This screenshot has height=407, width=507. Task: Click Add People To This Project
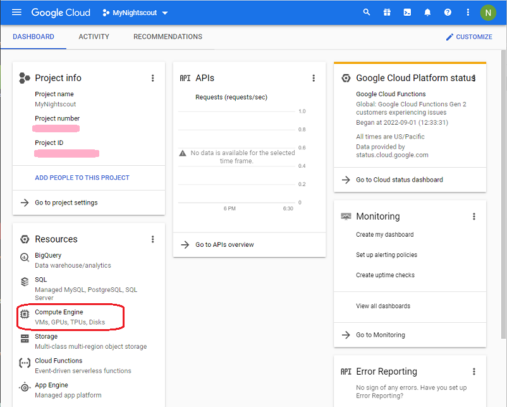[82, 178]
